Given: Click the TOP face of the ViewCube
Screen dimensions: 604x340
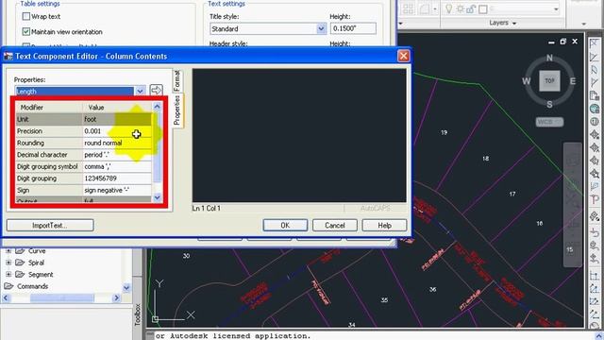Looking at the screenshot, I should point(549,81).
